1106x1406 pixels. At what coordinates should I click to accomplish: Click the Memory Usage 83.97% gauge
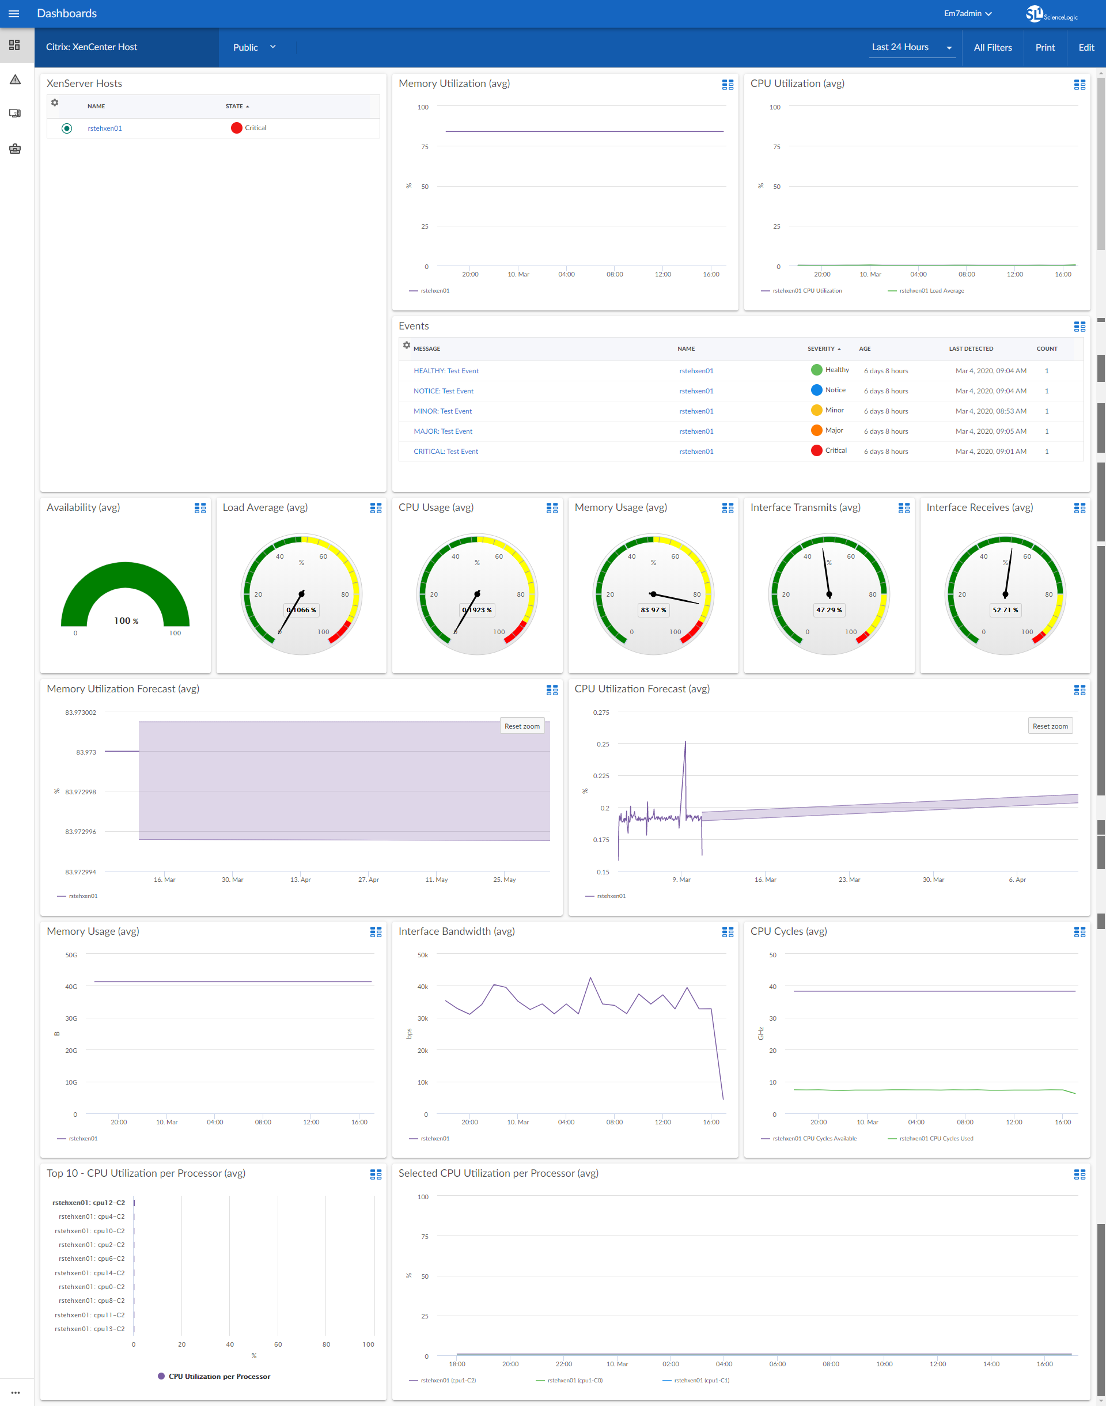pos(653,594)
